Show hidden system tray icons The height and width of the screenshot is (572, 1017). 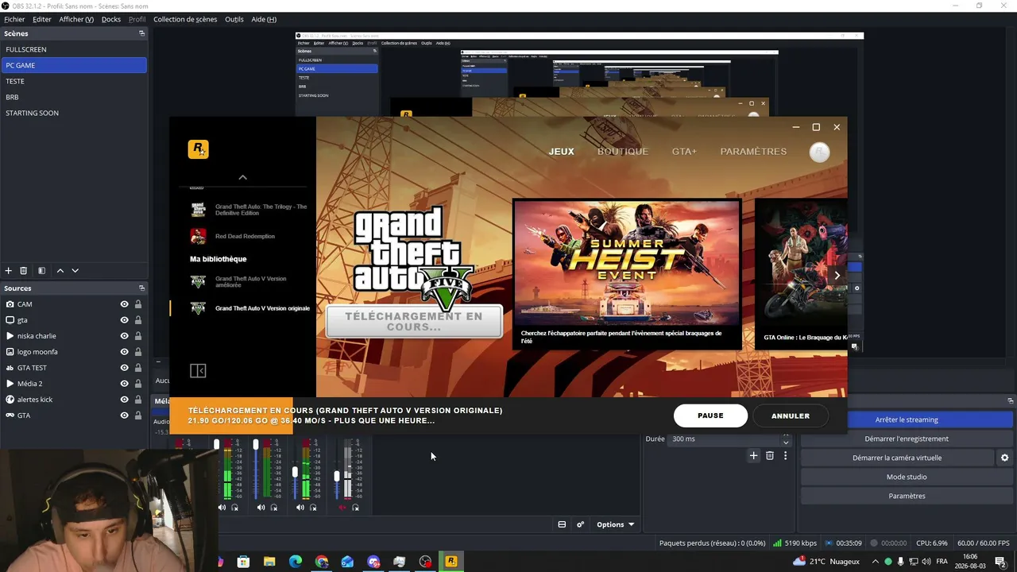(x=876, y=562)
